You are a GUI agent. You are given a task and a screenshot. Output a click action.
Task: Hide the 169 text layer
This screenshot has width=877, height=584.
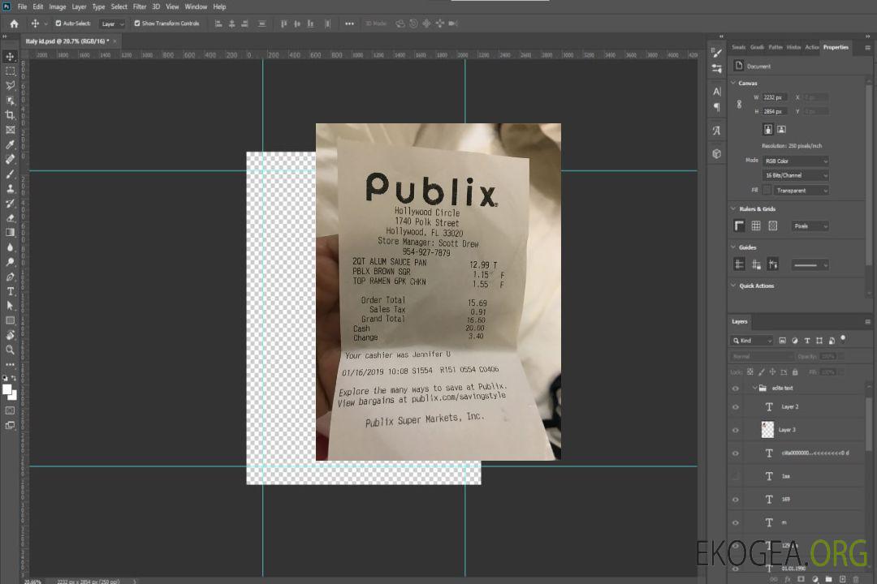(736, 500)
